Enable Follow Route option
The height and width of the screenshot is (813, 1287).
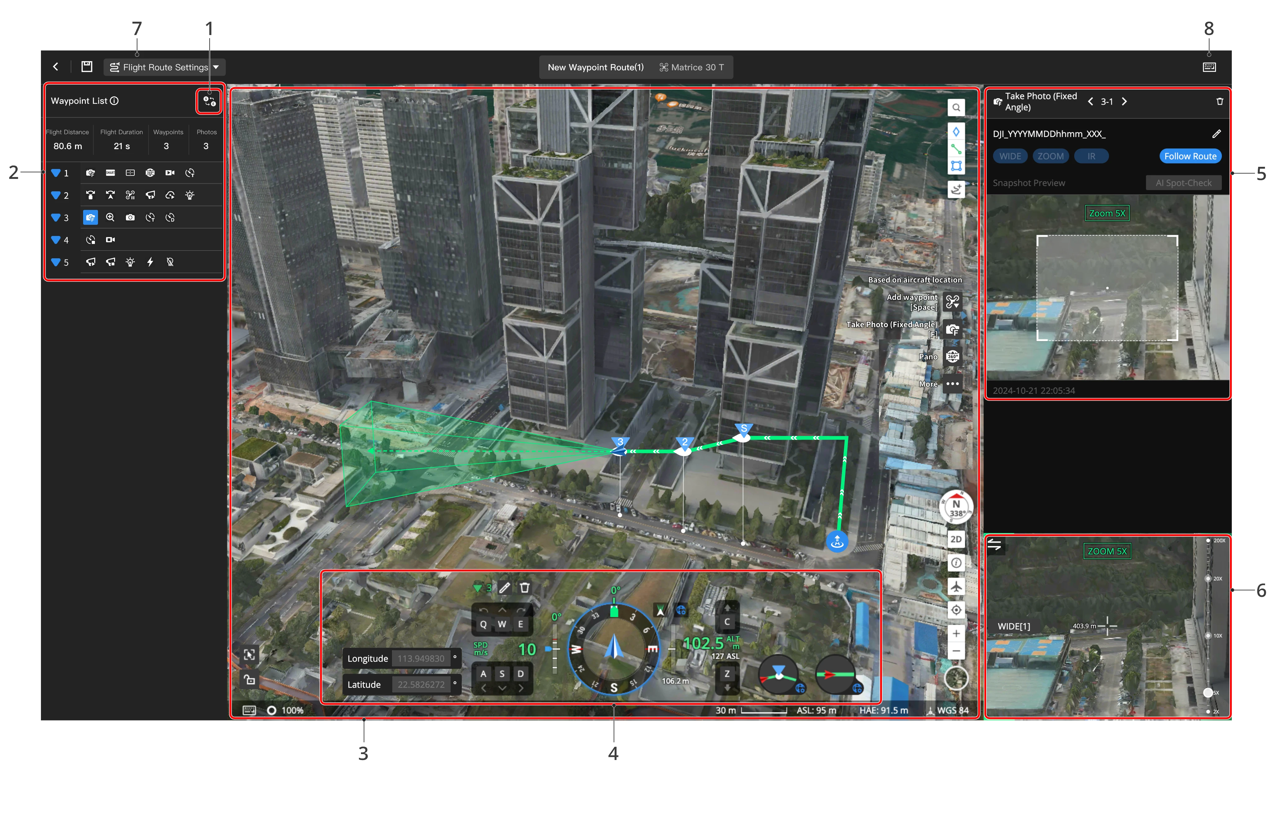1190,156
